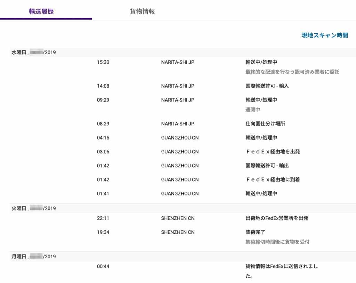Select GUANGZHOU CN in the 01:41 row
The width and height of the screenshot is (356, 283).
click(x=180, y=194)
